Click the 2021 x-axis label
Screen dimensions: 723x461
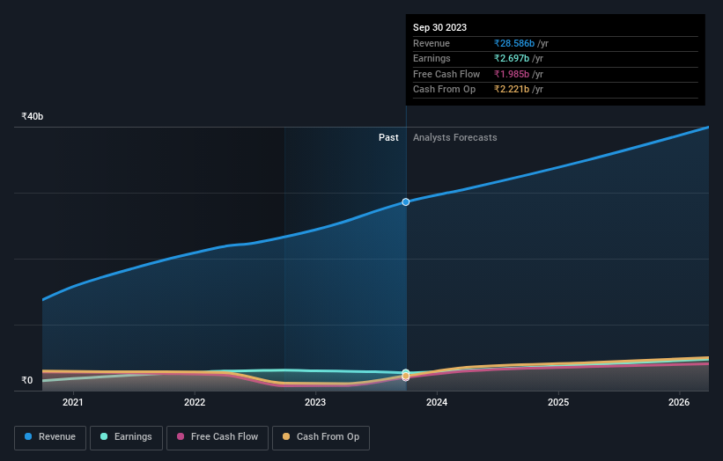coord(73,403)
